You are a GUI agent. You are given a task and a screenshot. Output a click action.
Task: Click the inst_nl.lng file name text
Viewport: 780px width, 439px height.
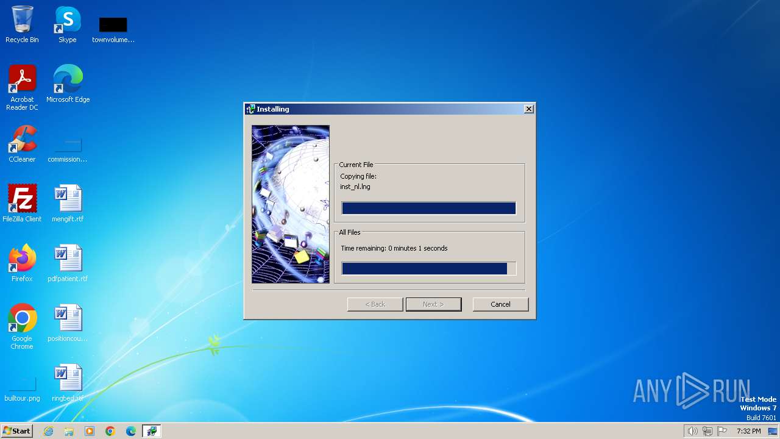coord(355,187)
